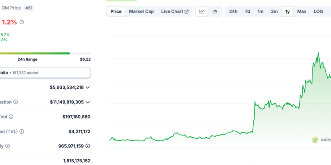Click the $197,180,860 volume value
The width and height of the screenshot is (331, 165).
pyautogui.click(x=76, y=117)
